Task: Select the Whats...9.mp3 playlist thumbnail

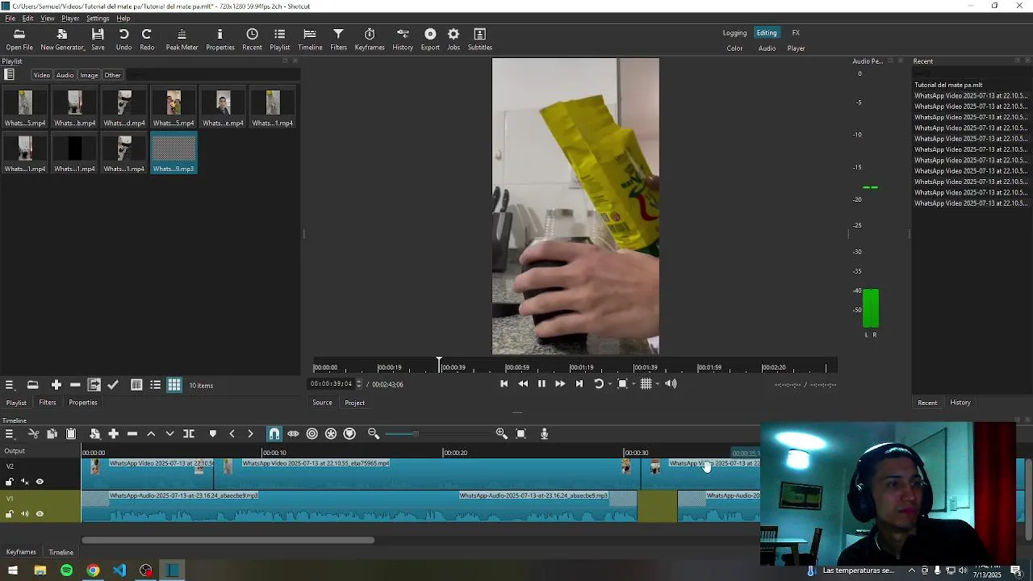Action: point(174,153)
